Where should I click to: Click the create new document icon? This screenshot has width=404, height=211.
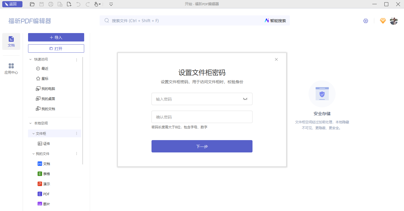pyautogui.click(x=69, y=4)
